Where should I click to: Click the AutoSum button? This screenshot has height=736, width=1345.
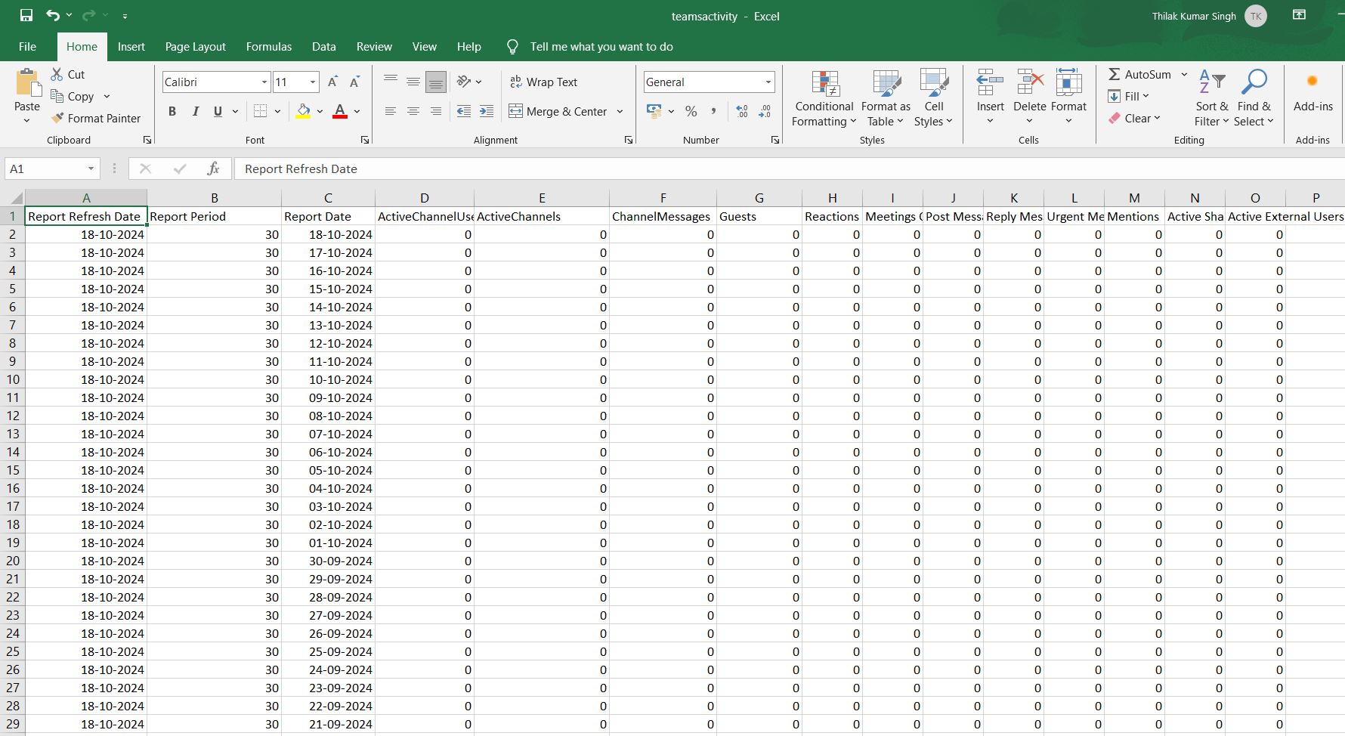click(1139, 74)
